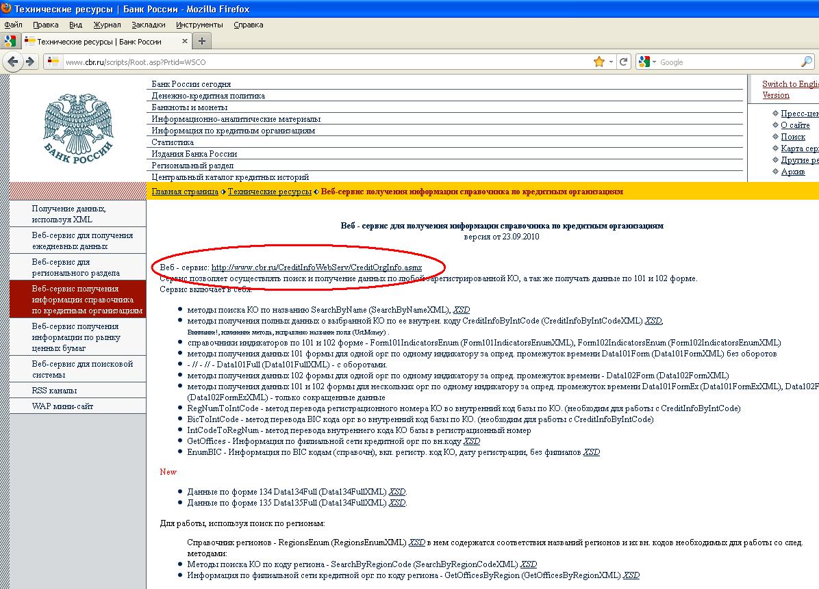
Task: Open RSS каналы in the sidebar
Action: (78, 390)
